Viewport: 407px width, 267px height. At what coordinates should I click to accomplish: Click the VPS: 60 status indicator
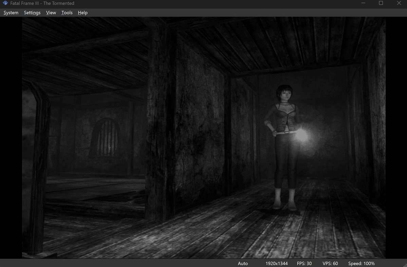tap(330, 263)
